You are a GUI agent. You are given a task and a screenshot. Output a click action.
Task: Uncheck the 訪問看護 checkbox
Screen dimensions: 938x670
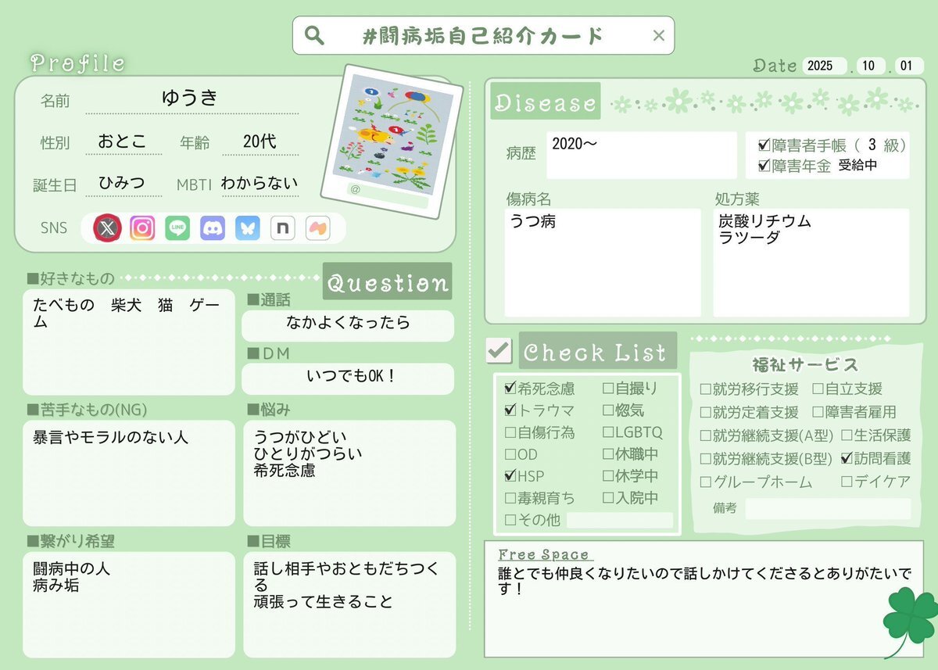(847, 458)
